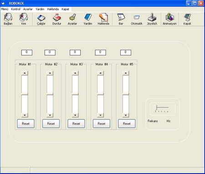Viewport: 205px width, 174px height.
Task: Open Ayarlar settings from toolbar icon
Action: [x=72, y=17]
